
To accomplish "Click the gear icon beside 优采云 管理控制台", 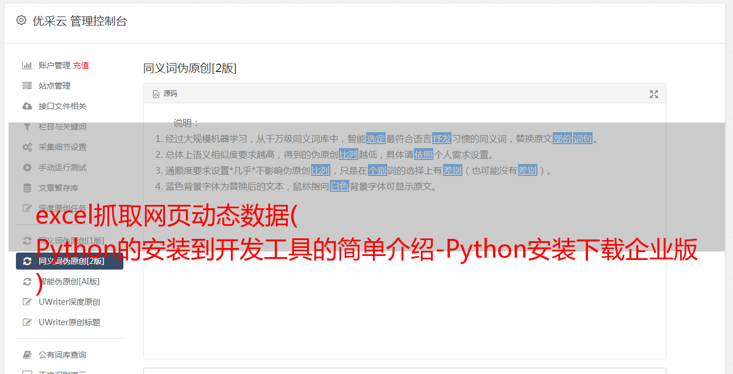I will pyautogui.click(x=21, y=20).
